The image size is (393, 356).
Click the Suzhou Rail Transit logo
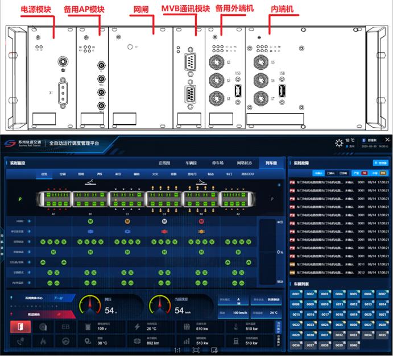point(10,143)
